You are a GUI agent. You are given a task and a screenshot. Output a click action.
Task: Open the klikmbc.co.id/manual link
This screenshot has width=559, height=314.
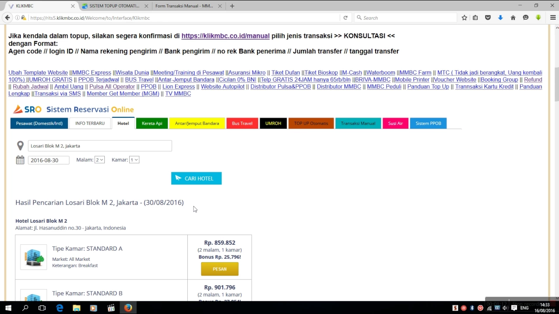coord(225,36)
